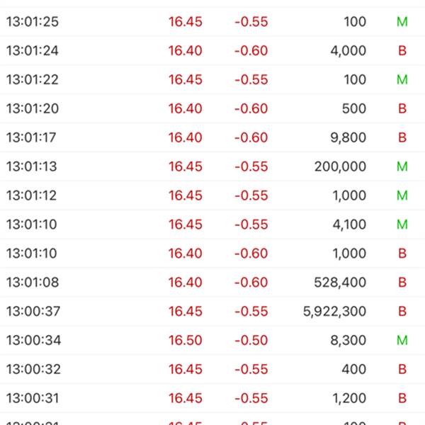The height and width of the screenshot is (425, 425).
Task: Click the 16.50 price value
Action: coord(186,341)
